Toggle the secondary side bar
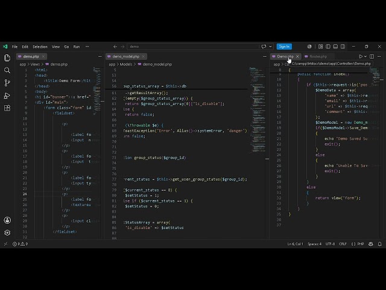386x290 pixels. click(x=343, y=47)
